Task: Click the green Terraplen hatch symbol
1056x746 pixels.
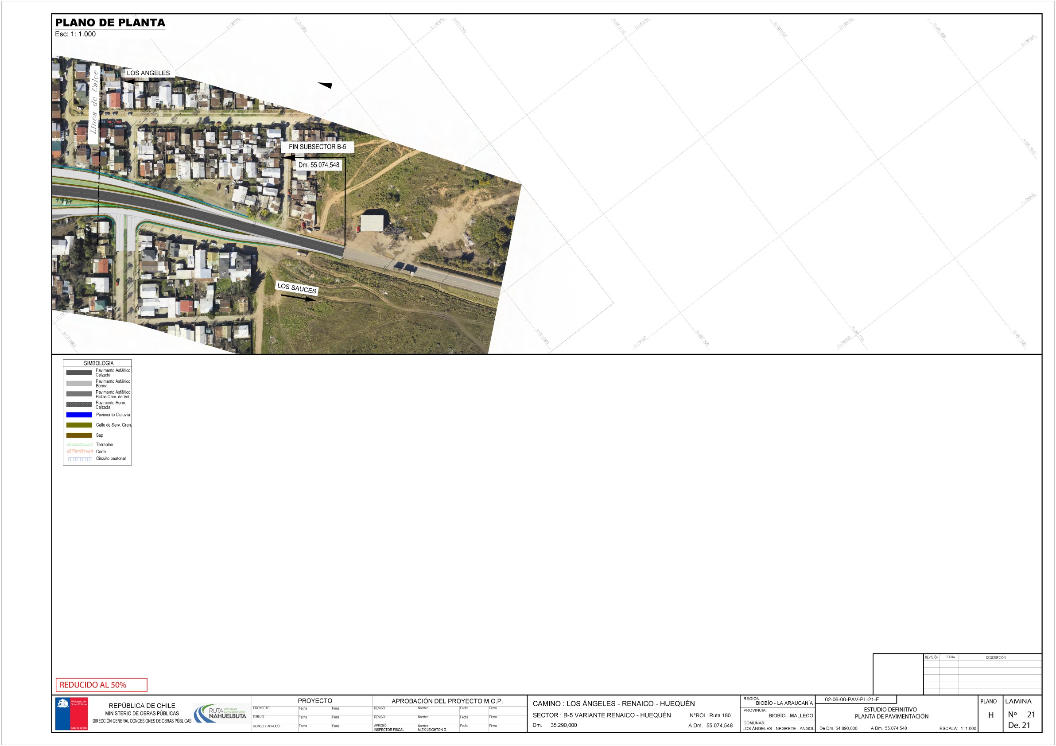Action: 80,444
